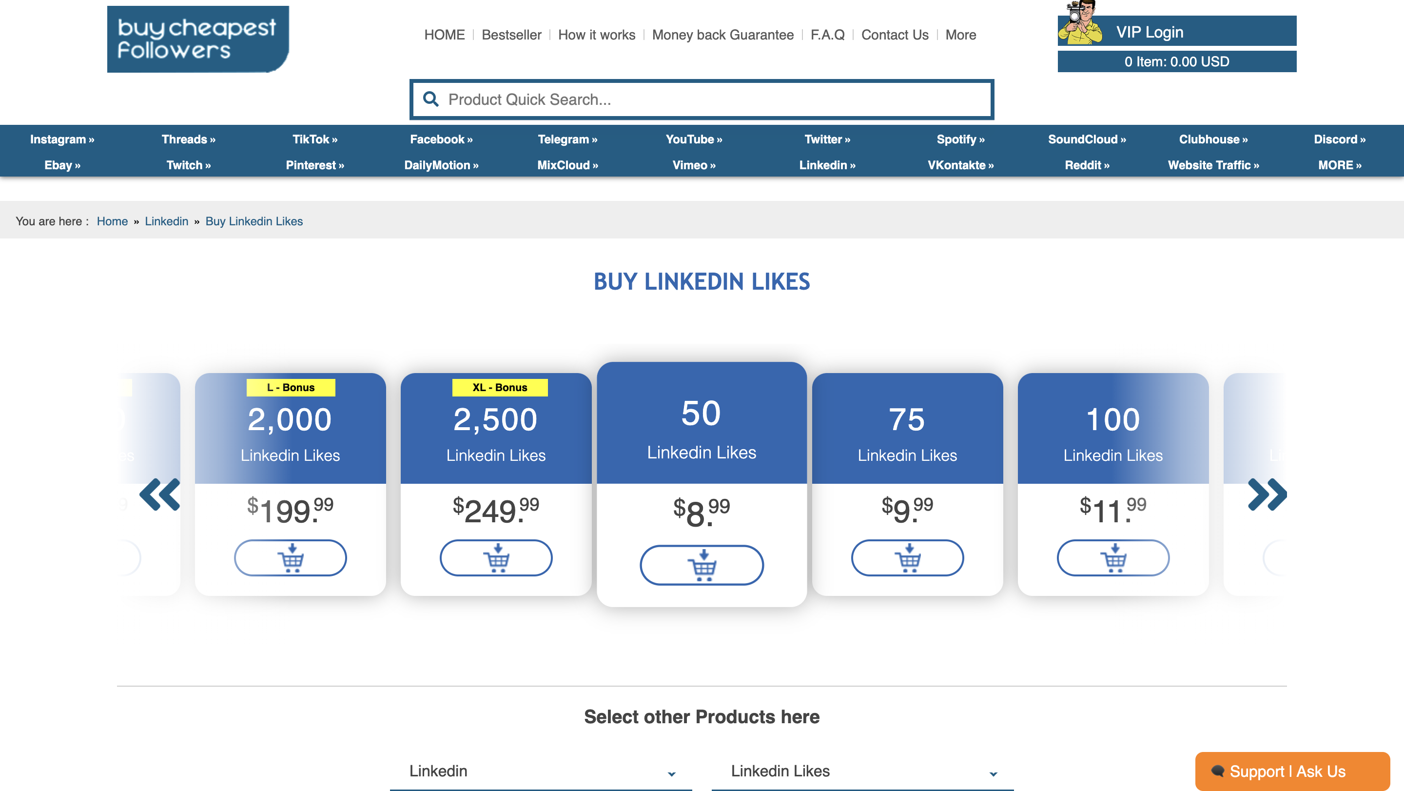The height and width of the screenshot is (791, 1404).
Task: Click Select other Products here heading
Action: (702, 716)
